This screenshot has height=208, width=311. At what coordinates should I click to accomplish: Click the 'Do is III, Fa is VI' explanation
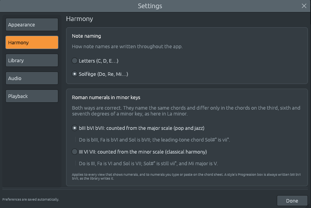148,164
